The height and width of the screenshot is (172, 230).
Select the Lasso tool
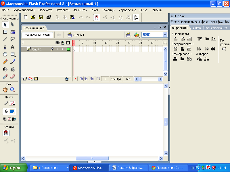(13, 39)
